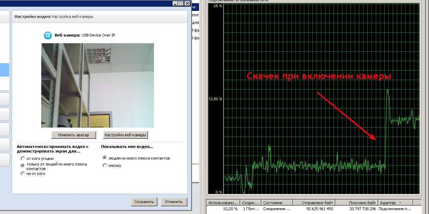
Task: Click the 'Скорос...' column header
Action: click(x=250, y=203)
